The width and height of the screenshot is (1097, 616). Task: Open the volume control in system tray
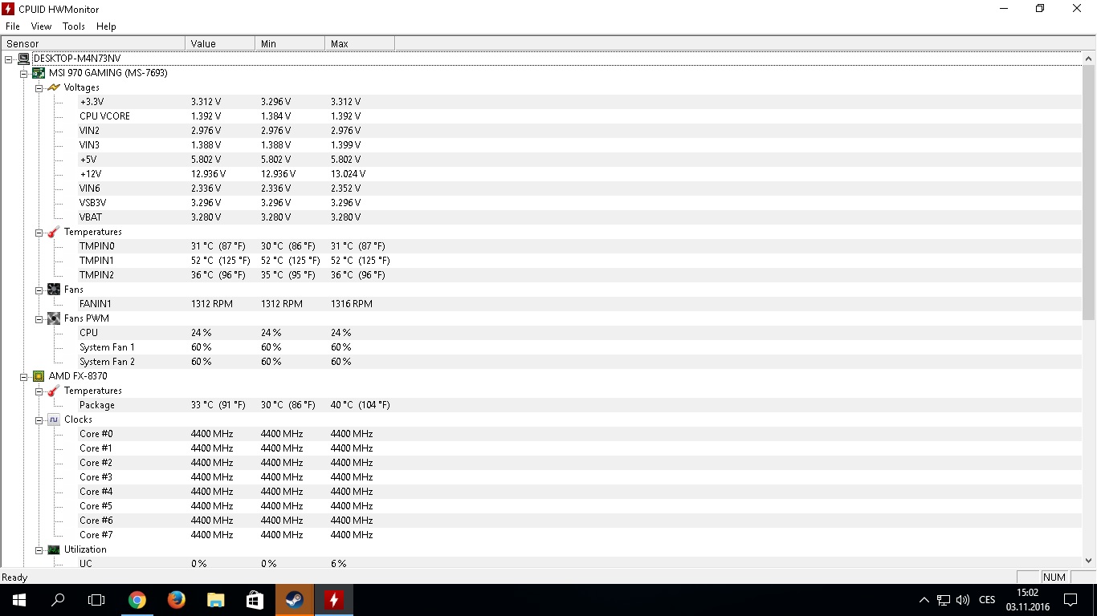point(963,599)
